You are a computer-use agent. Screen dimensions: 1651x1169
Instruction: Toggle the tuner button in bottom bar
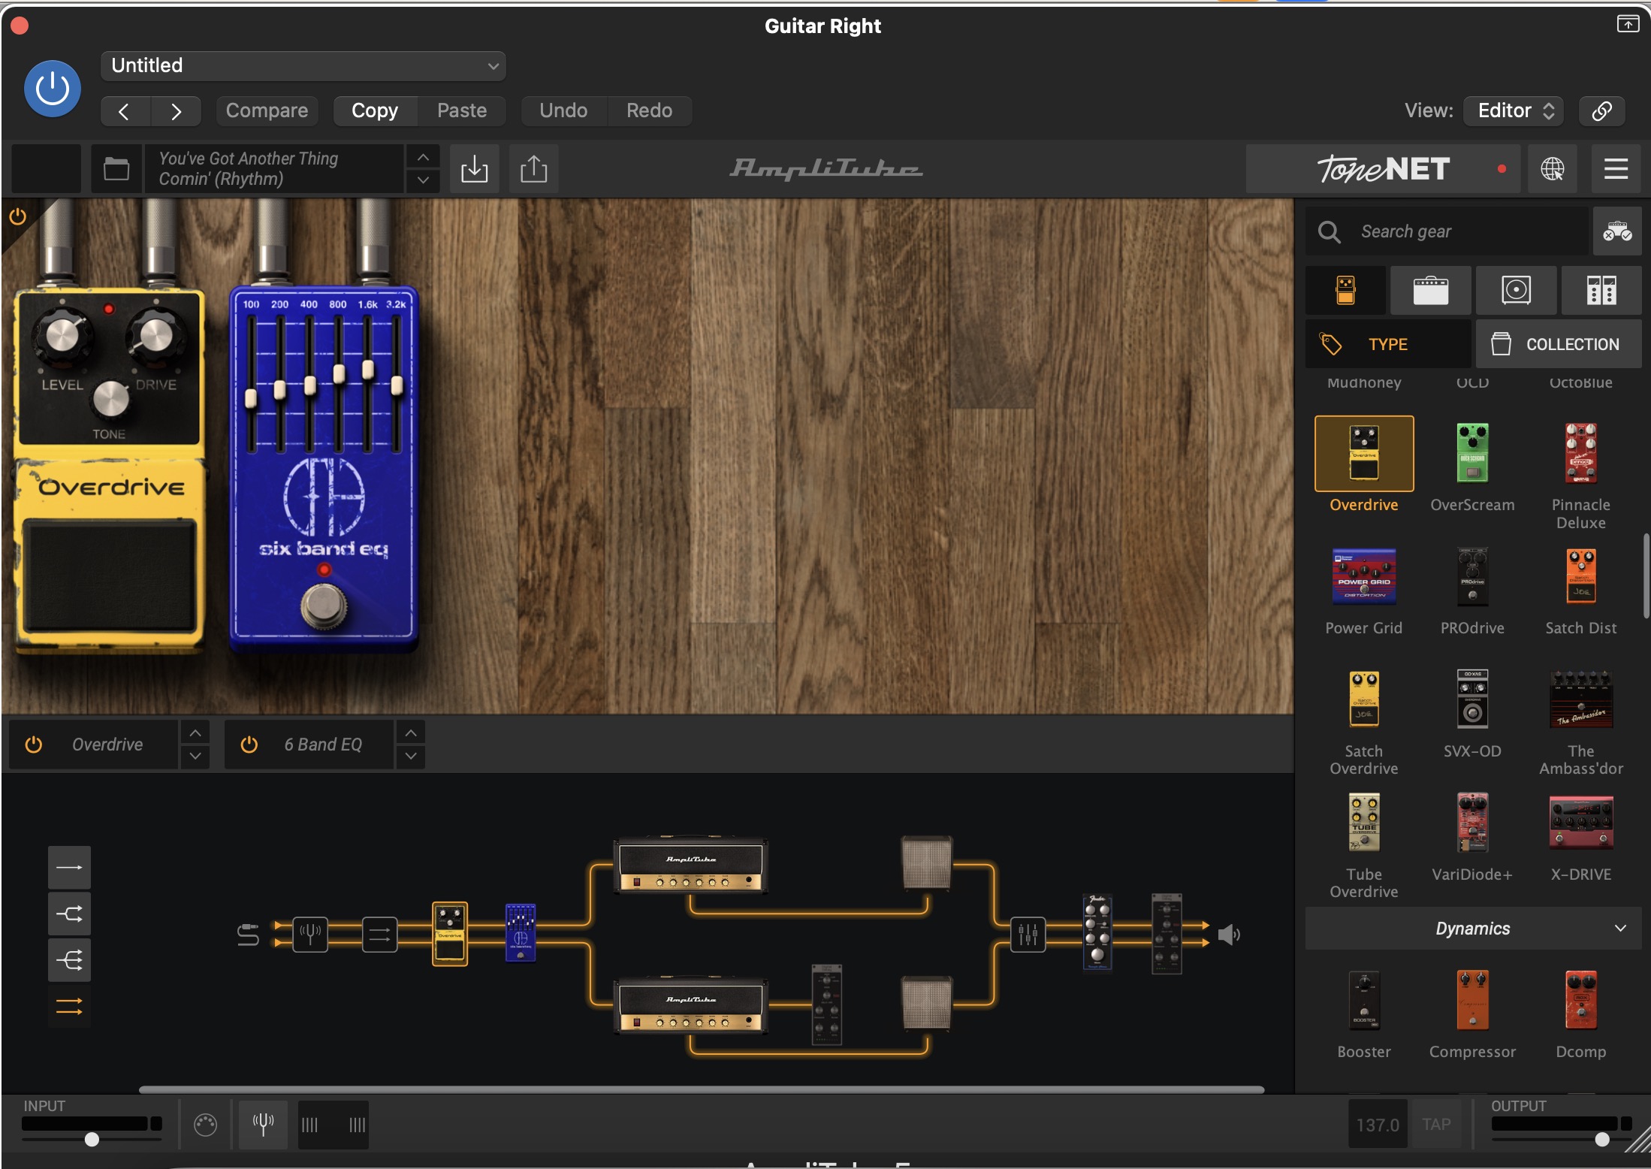tap(263, 1125)
